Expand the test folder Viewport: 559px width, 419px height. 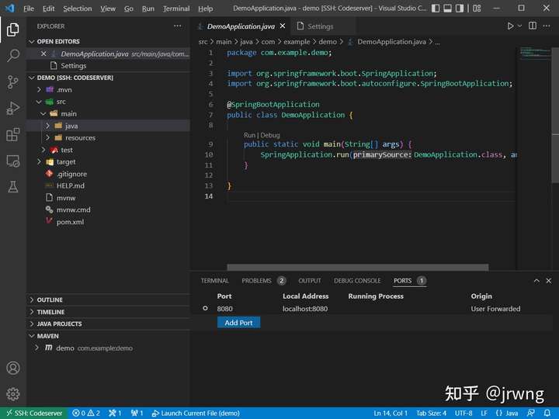pos(43,150)
